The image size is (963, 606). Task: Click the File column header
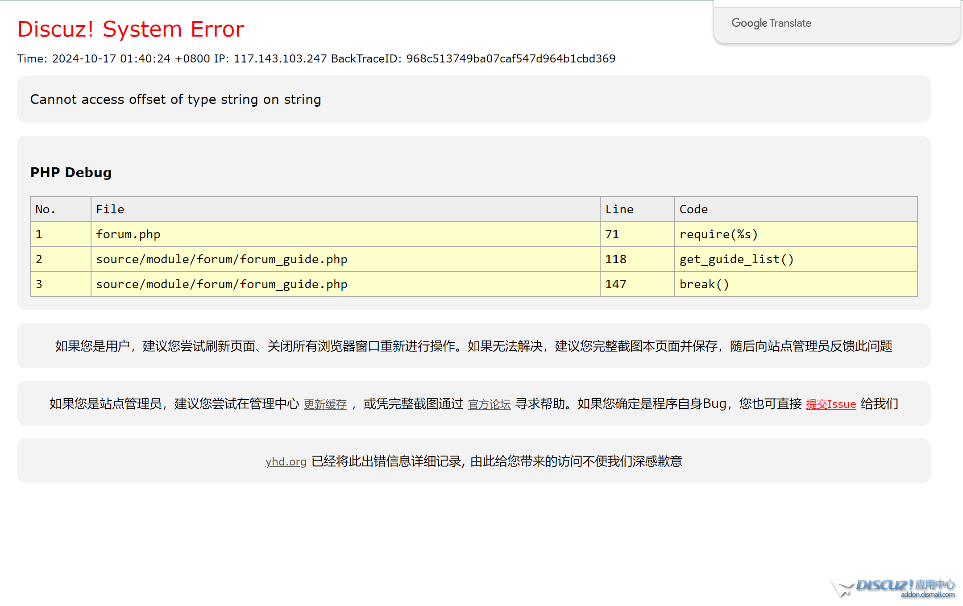click(x=110, y=209)
